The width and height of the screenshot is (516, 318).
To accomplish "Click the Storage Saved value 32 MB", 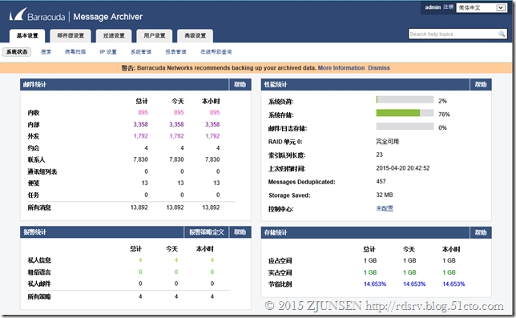I will [385, 195].
